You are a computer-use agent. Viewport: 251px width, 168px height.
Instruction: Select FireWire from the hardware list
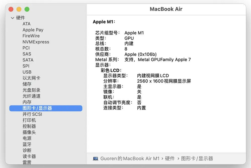tap(31, 36)
